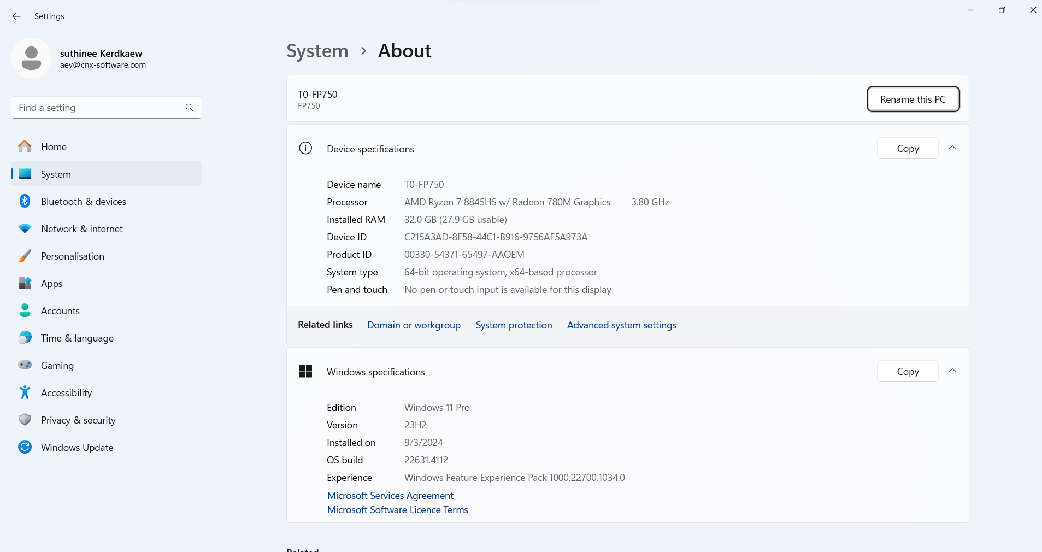
Task: Click the Personalisation paintbrush icon
Action: [x=25, y=256]
